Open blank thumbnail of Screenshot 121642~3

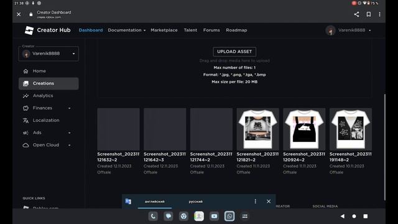coord(165,129)
